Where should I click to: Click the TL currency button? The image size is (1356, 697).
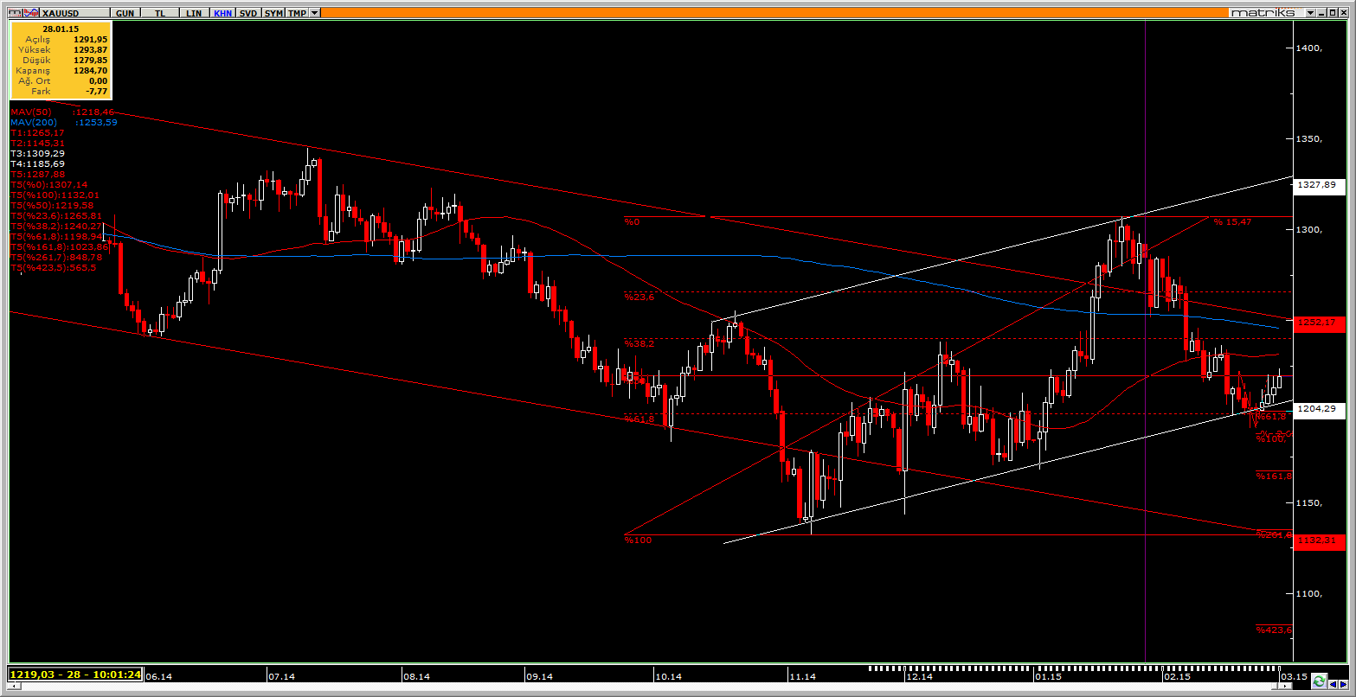(159, 13)
